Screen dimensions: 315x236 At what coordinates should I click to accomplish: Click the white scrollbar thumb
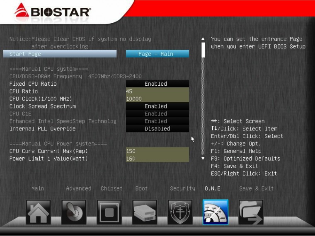click(203, 50)
